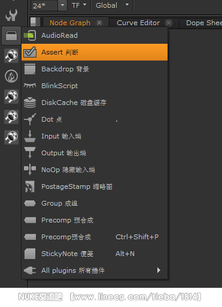Open the Other nodes toolbar drawer icon
Viewport: 222px width, 307px height.
point(11,35)
